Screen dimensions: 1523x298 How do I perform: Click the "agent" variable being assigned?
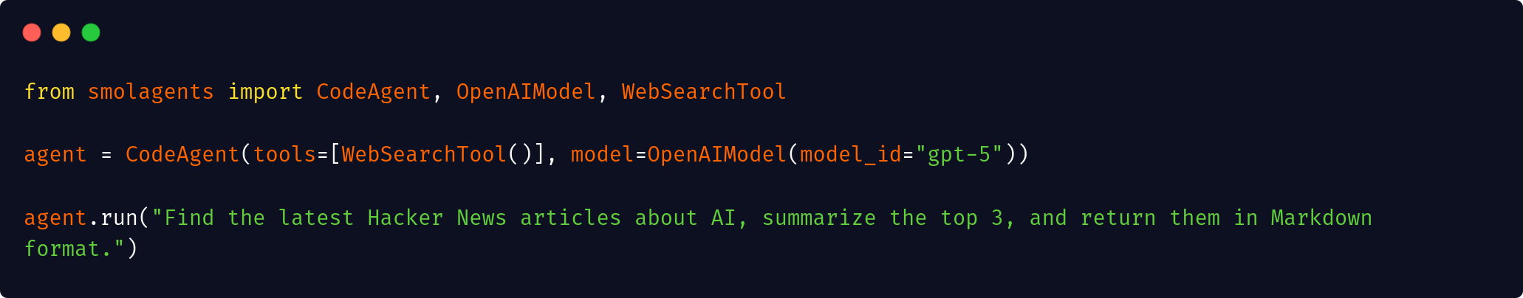pos(55,154)
